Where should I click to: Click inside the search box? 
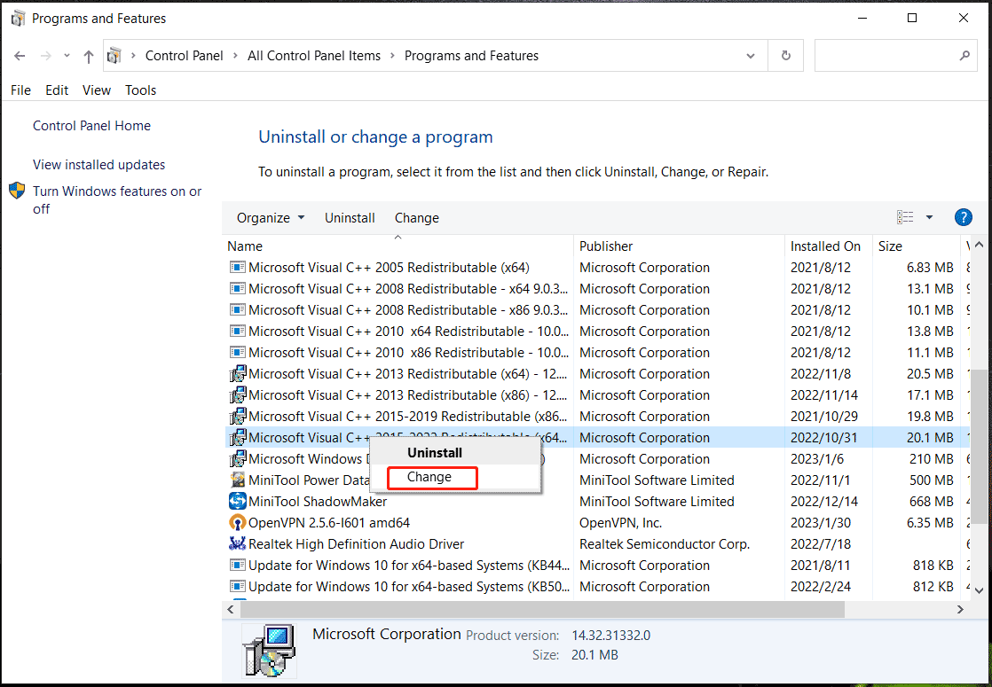pyautogui.click(x=887, y=55)
